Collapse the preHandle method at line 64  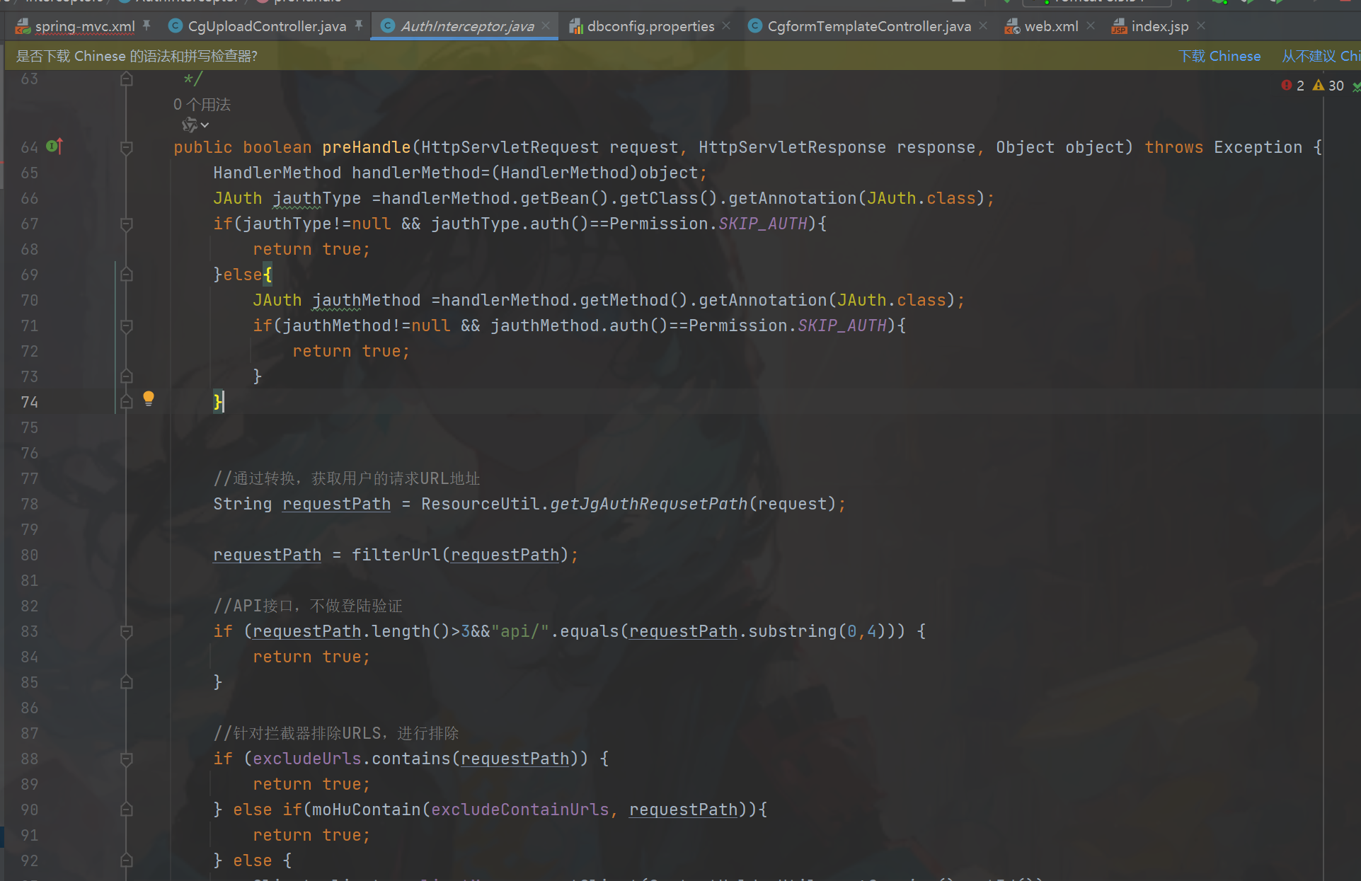point(127,148)
